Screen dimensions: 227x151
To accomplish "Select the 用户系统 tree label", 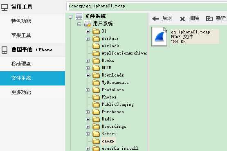I will point(103,24).
